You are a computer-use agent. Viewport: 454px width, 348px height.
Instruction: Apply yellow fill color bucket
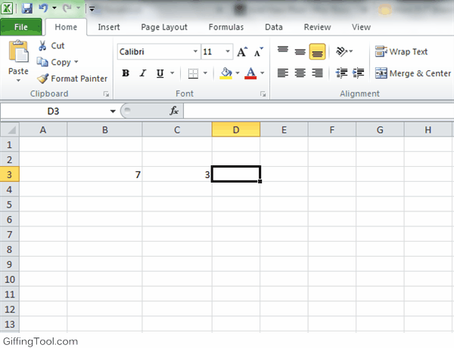click(x=225, y=73)
